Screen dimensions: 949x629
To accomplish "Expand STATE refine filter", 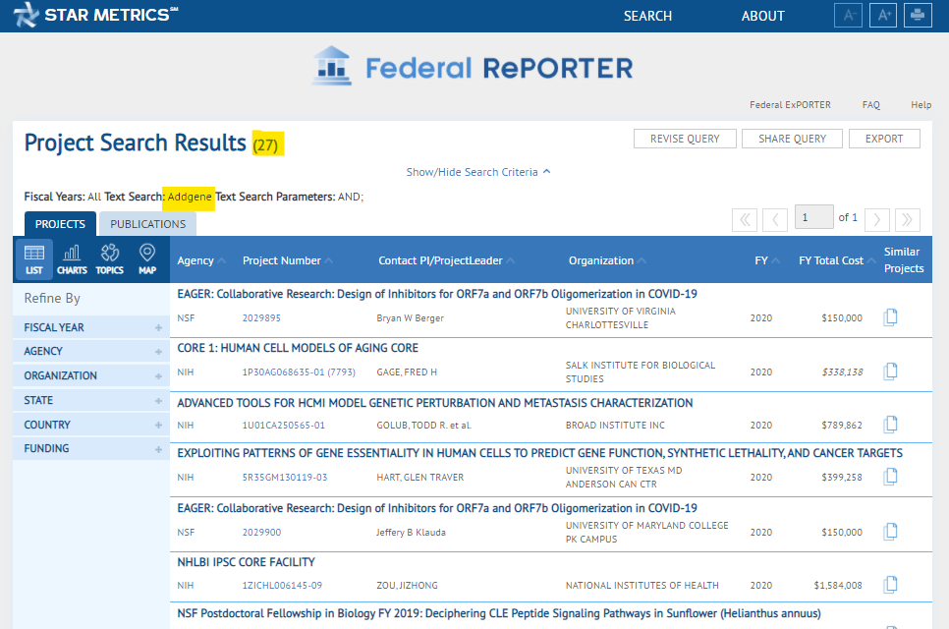I will pos(90,401).
